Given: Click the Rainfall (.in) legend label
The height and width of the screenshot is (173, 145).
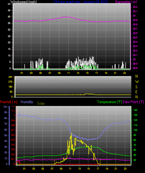Looking at the screenshot, I should (9, 102).
